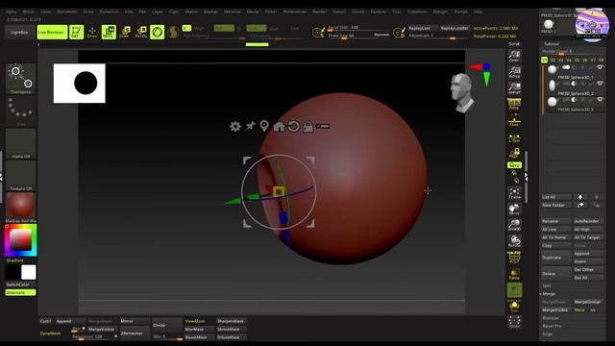Toggle Persp perspective view

click(514, 104)
